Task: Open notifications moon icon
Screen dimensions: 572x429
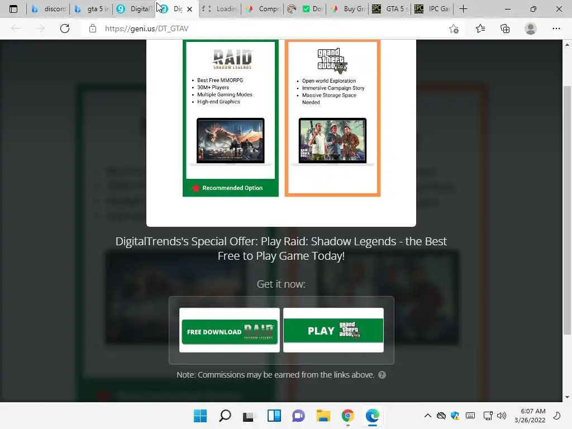Action: coord(557,416)
